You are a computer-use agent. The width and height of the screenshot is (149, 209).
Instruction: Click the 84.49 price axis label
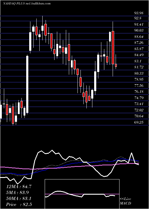click(139, 55)
